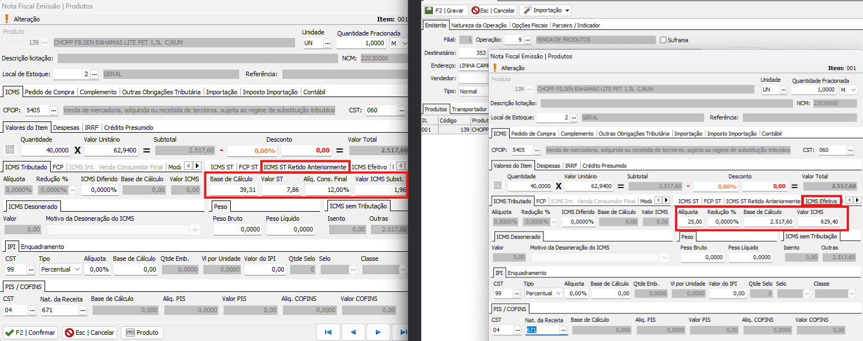Open PIS/COFINS CST 04 lookup in left window
863x341 pixels.
(32, 310)
